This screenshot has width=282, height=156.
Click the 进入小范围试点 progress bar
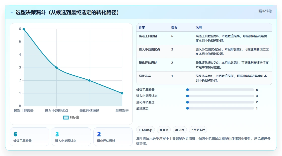(220, 96)
